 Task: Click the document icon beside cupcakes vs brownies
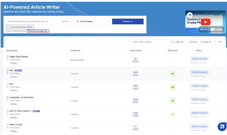[8, 97]
